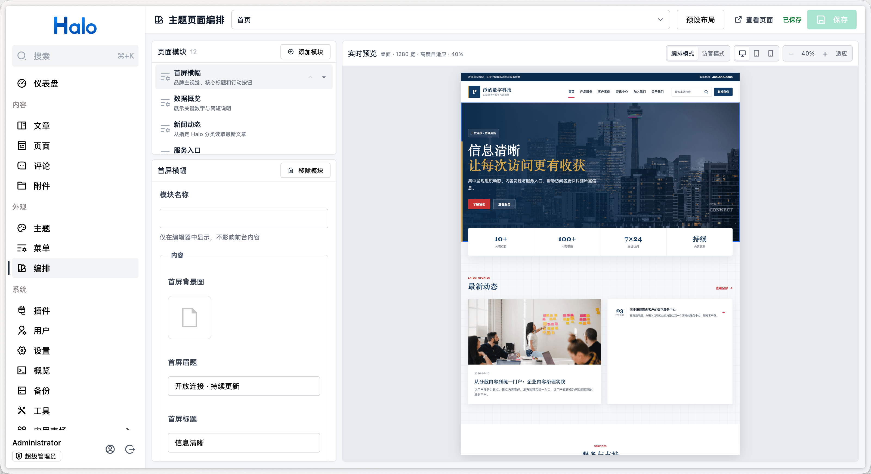Open the 首页 page selector dropdown
The height and width of the screenshot is (474, 871).
click(x=450, y=20)
